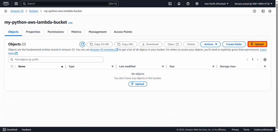The image size is (278, 132).
Task: Go to previous page arrow
Action: (248, 59)
